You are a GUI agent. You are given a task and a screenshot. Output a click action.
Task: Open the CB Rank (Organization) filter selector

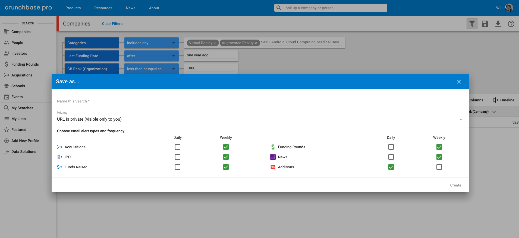tap(92, 69)
